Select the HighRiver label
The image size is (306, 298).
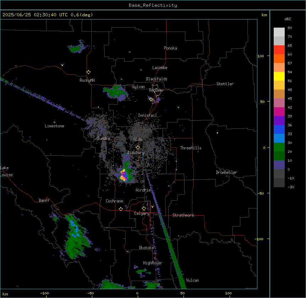click(x=153, y=263)
